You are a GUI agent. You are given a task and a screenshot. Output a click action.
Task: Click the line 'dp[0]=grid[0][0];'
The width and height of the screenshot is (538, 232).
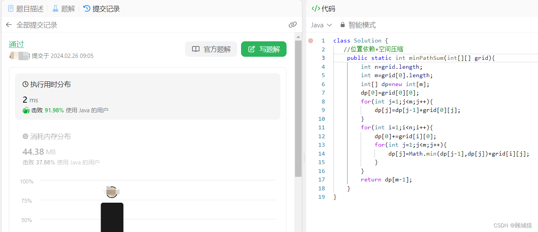click(x=390, y=93)
